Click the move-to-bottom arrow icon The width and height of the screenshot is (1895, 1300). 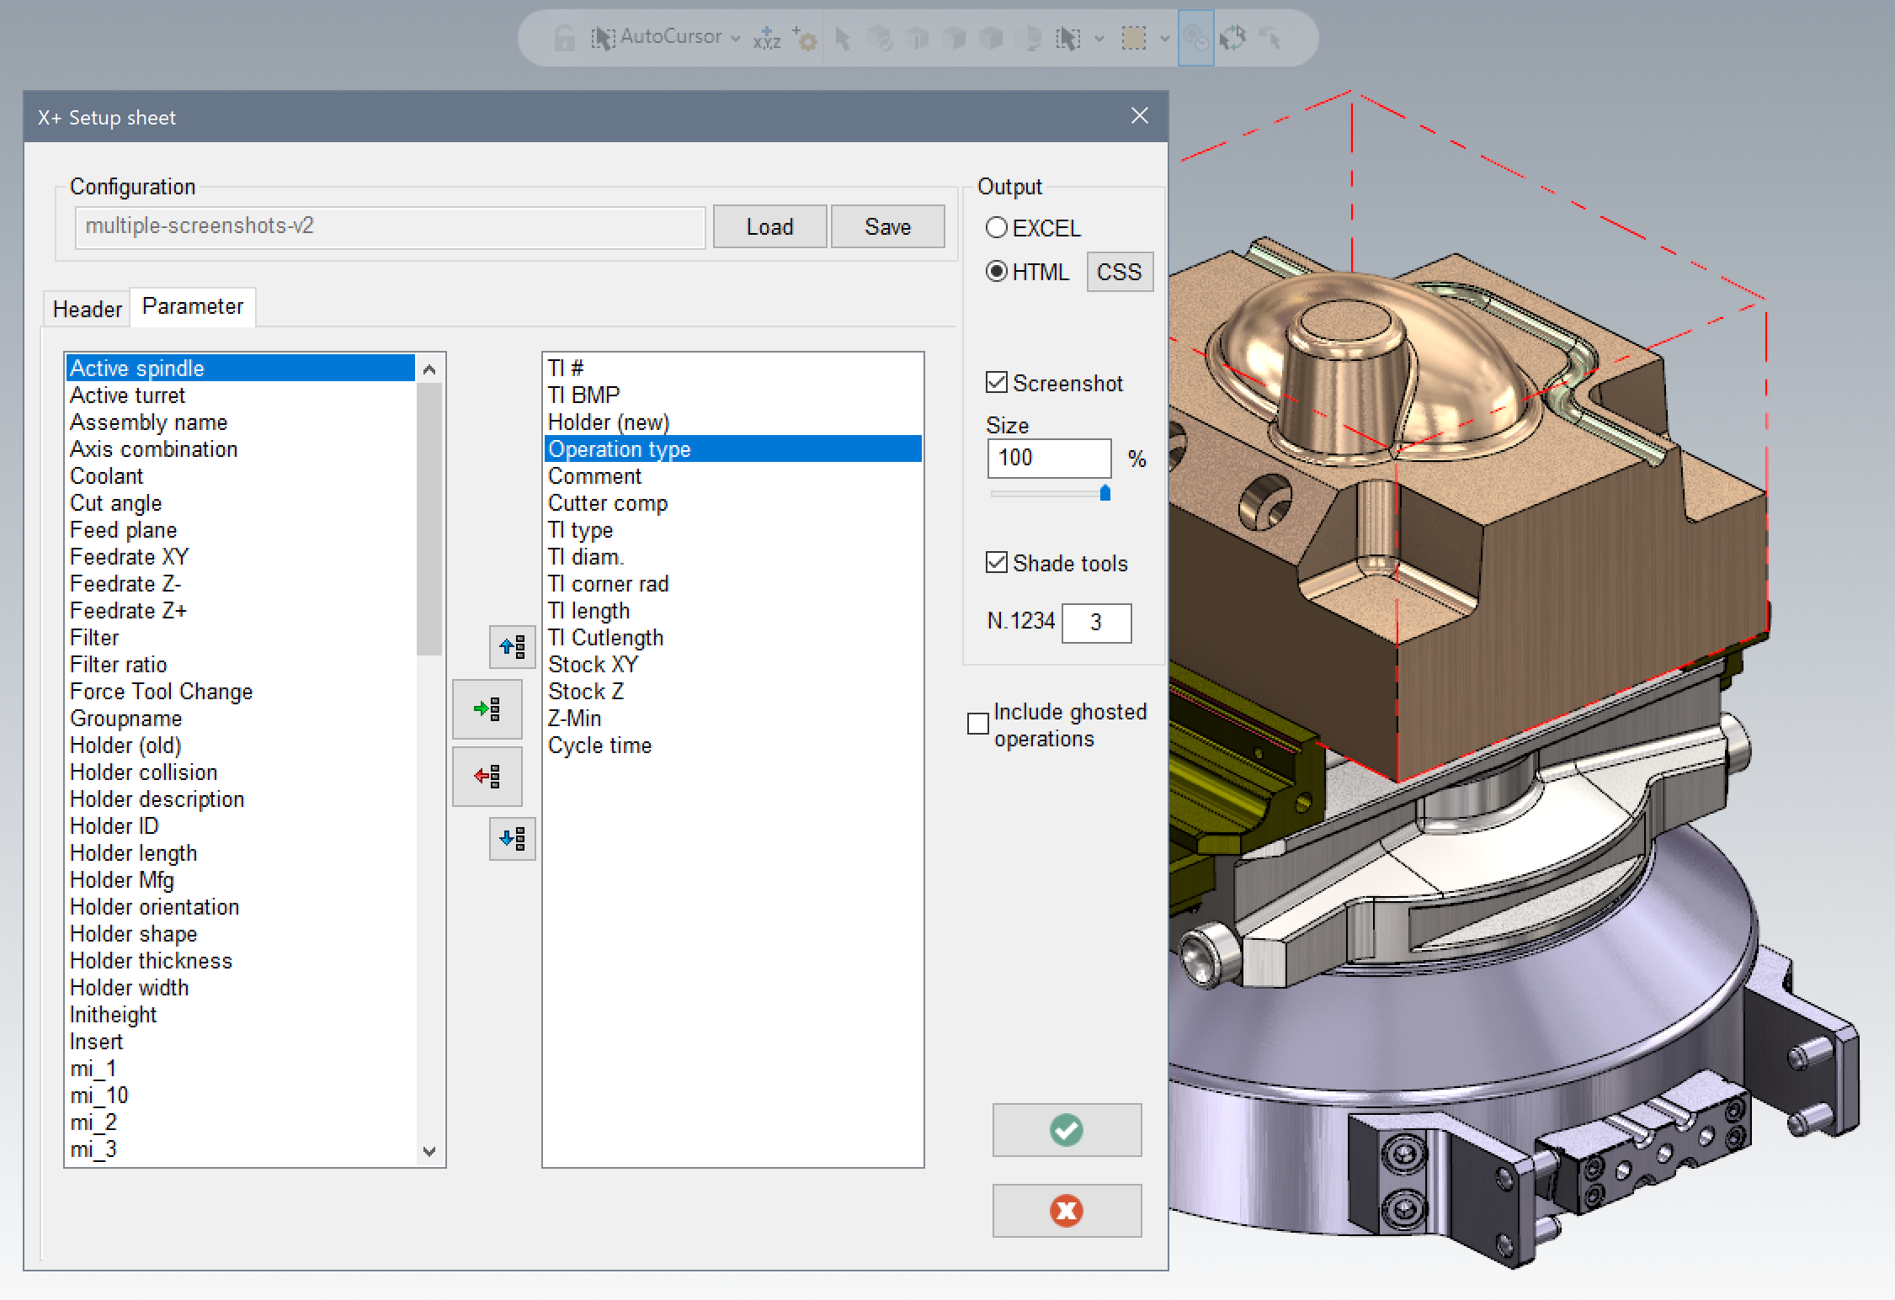513,838
